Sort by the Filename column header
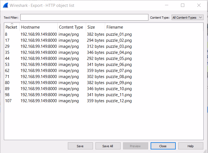Image resolution: width=208 pixels, height=153 pixels. tap(154, 27)
